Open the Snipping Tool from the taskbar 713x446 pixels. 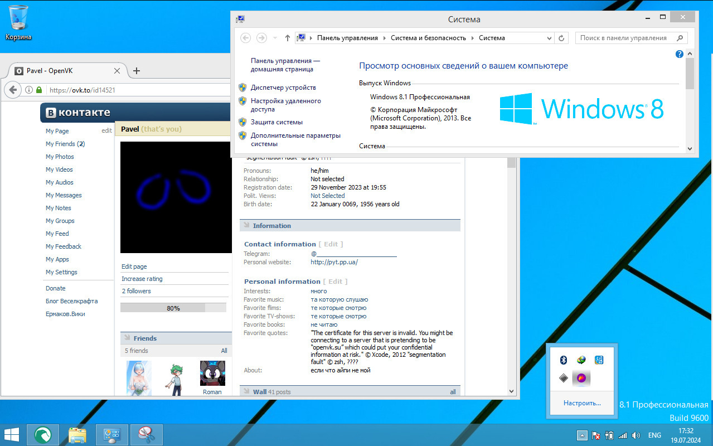(146, 434)
